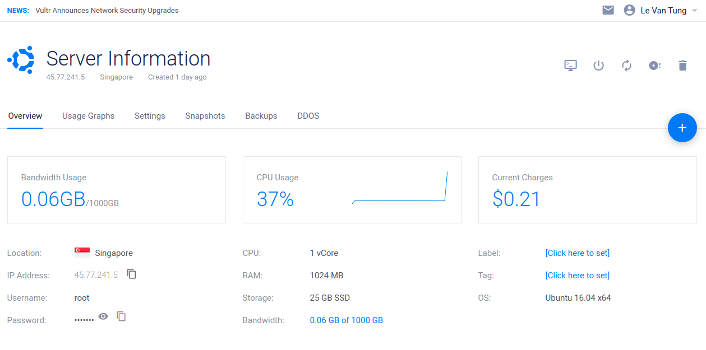Viewport: 706px width, 350px height.
Task: Open the 0.06 GB of 1000 GB link
Action: pyautogui.click(x=346, y=320)
